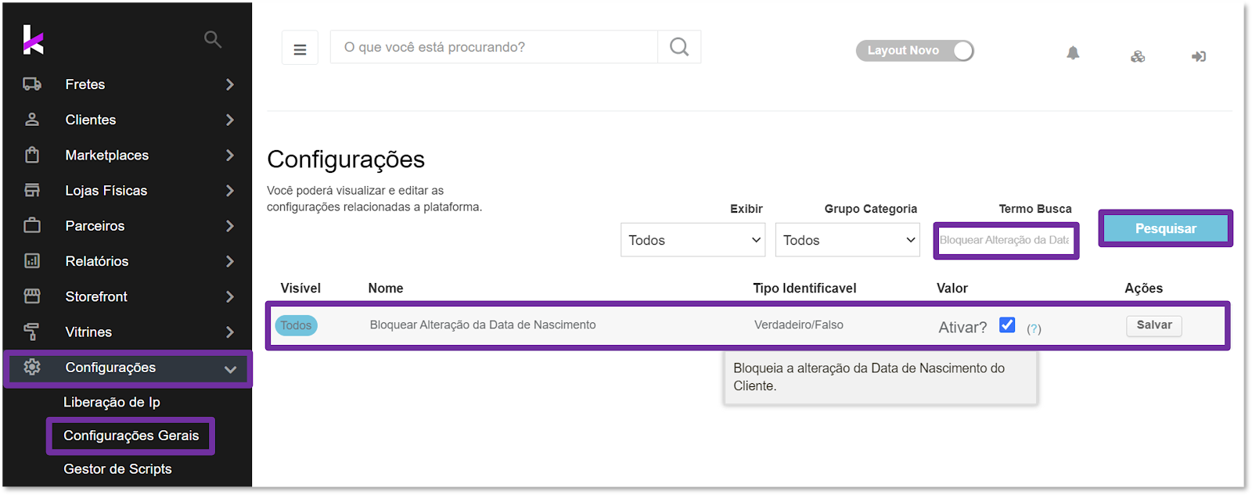Expand the Relatórios menu chevron
This screenshot has width=1252, height=495.
(230, 260)
